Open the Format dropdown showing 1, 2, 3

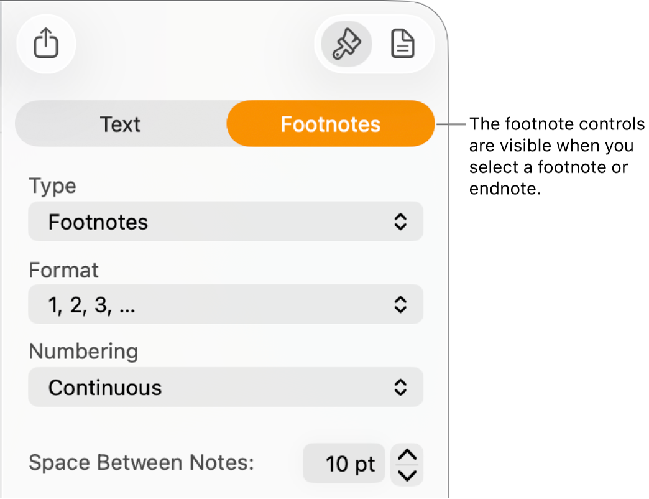point(226,304)
